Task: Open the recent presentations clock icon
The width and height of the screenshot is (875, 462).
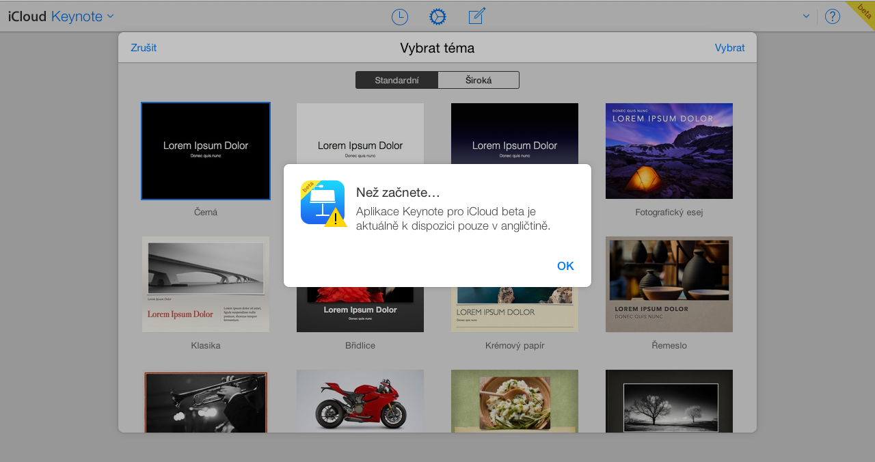Action: (399, 17)
